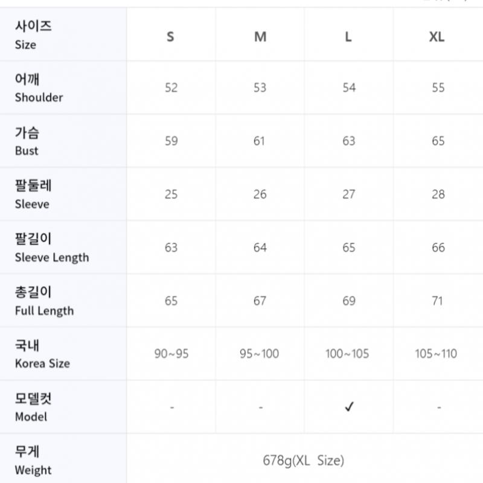Select Korea size value 90~95
Viewport: 483px width, 483px height.
171,354
